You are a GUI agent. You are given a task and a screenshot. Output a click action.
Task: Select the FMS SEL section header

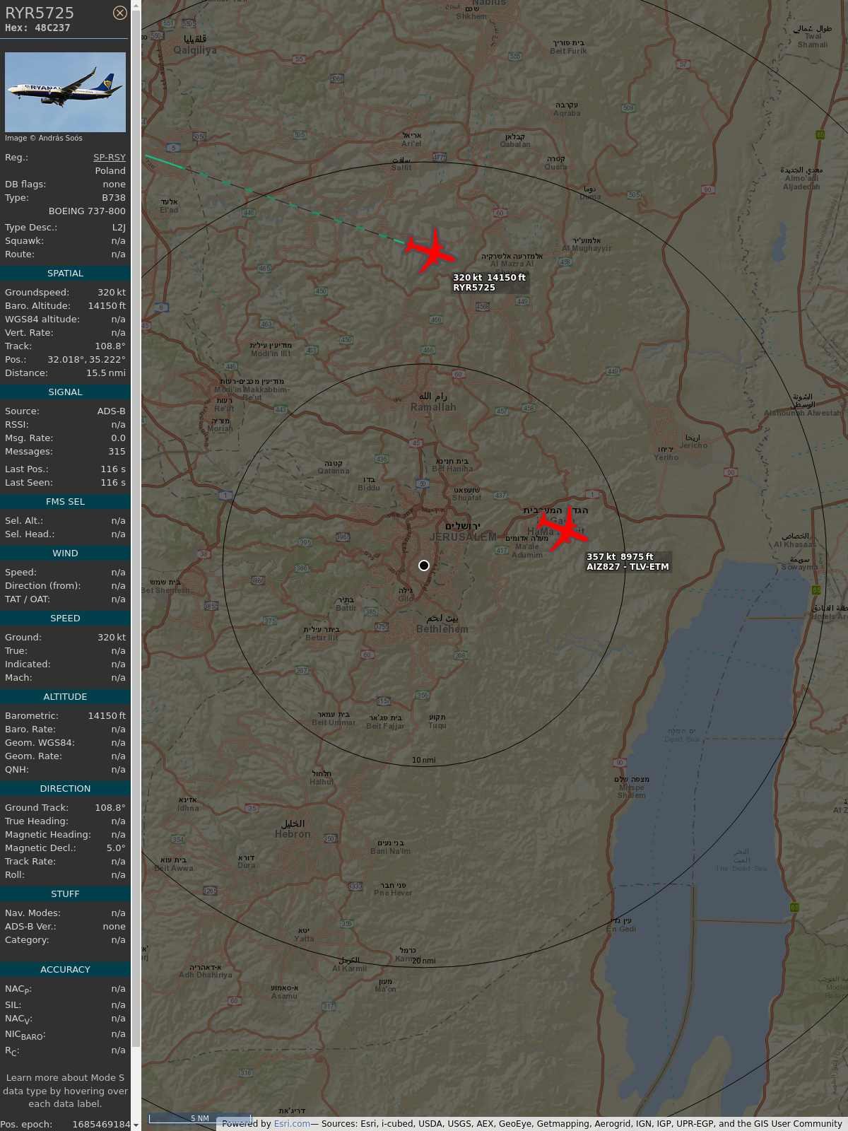tap(65, 502)
